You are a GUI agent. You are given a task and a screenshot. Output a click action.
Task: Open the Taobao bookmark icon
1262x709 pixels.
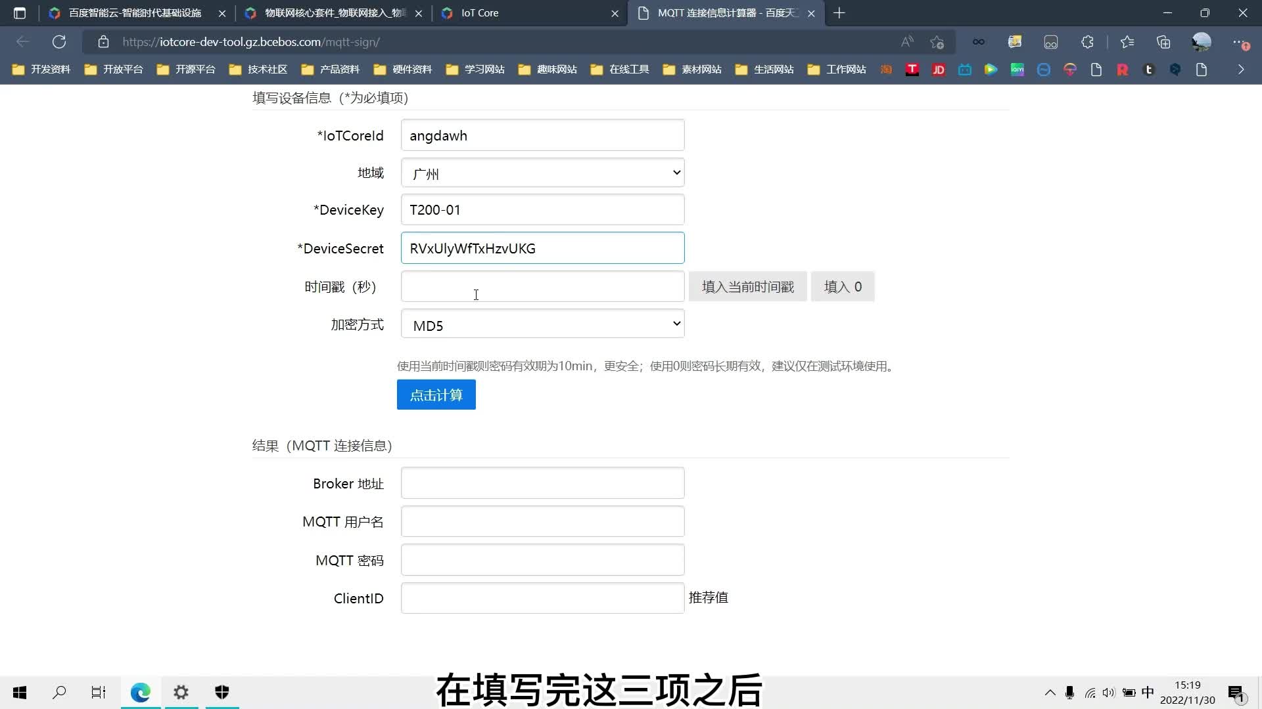886,70
